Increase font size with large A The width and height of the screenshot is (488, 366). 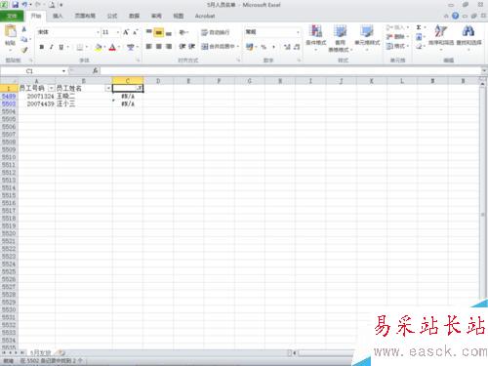tap(126, 32)
